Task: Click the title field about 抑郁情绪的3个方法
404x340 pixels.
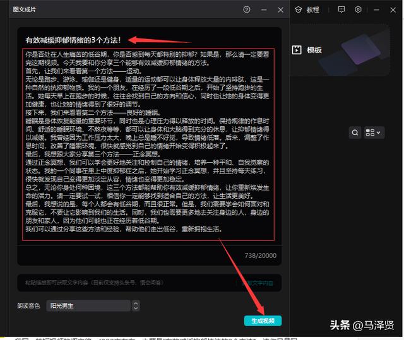Action: point(82,40)
